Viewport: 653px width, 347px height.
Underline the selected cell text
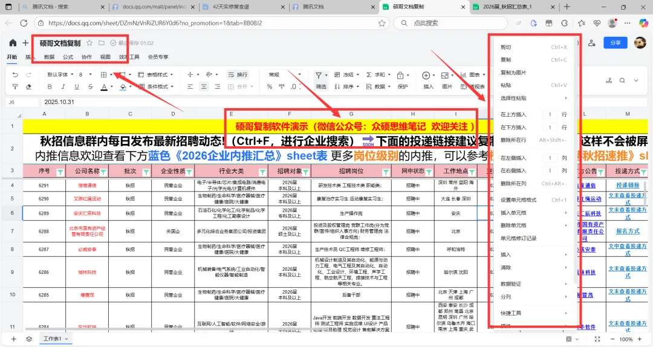click(x=77, y=86)
